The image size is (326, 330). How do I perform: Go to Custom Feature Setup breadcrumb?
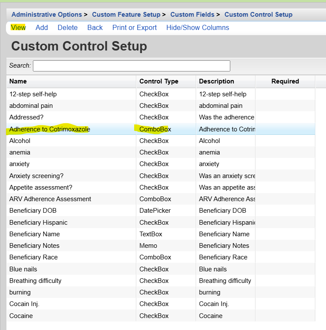point(126,15)
